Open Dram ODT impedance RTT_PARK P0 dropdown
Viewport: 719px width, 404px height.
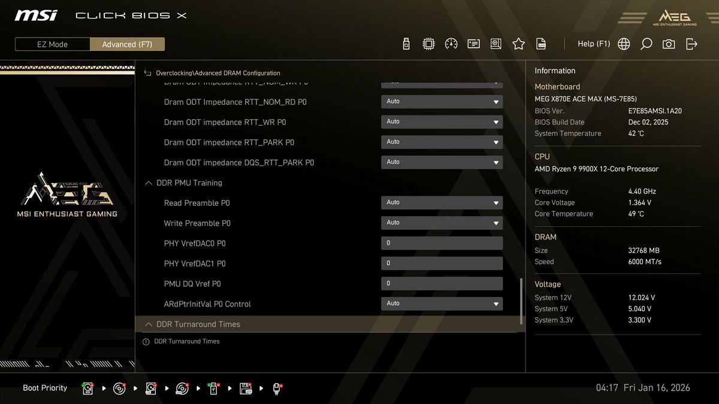point(442,142)
